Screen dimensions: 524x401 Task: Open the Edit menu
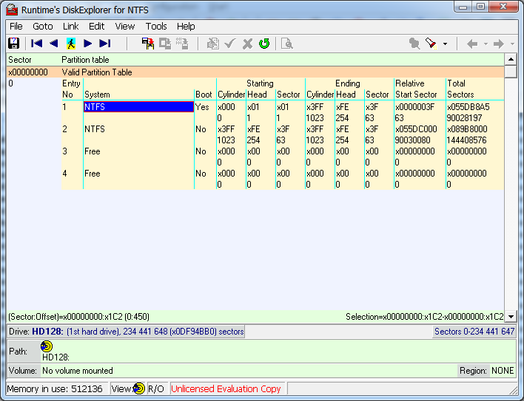96,27
